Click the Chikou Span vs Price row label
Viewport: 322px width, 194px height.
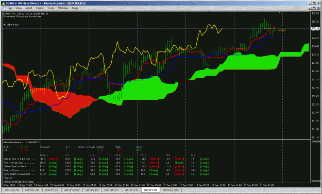[19, 167]
